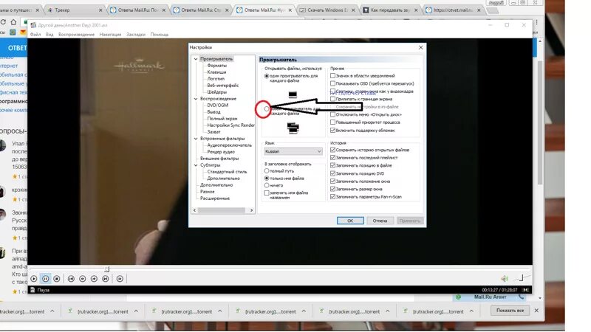This screenshot has height=332, width=591.
Task: Enable 'Повышенный приоритет процесса' checkbox
Action: click(x=333, y=122)
